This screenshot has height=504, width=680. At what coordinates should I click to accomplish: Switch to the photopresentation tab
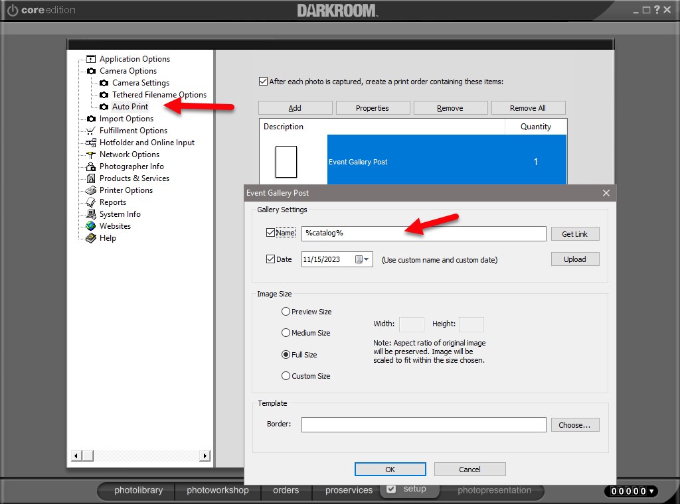494,490
